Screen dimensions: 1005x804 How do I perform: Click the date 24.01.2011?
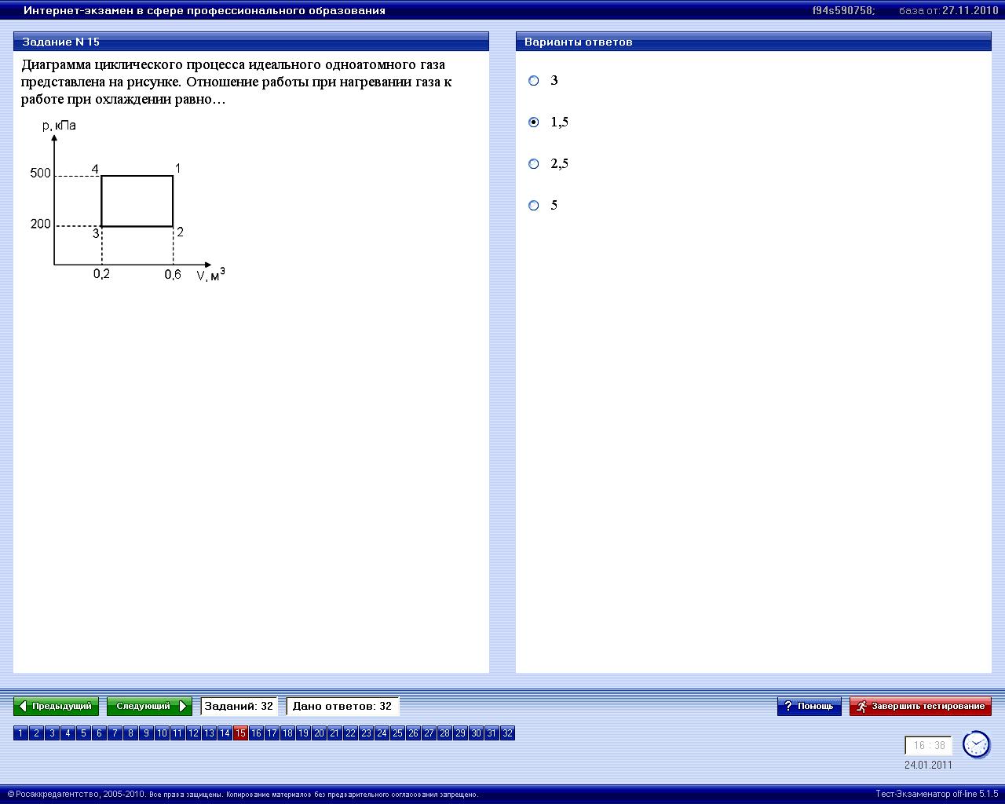coord(928,765)
